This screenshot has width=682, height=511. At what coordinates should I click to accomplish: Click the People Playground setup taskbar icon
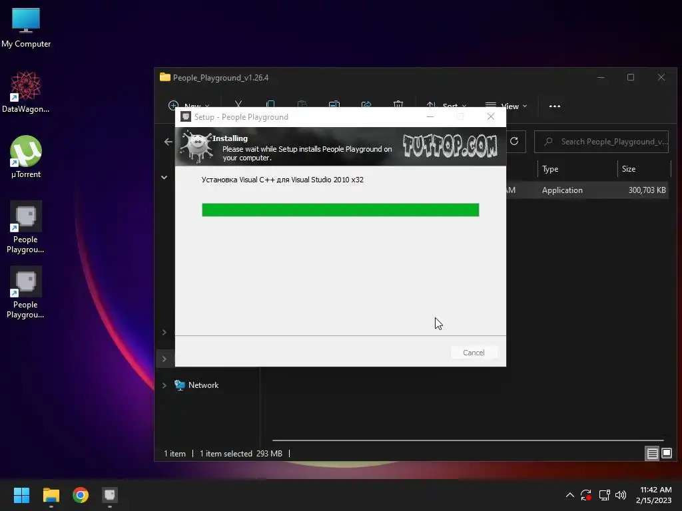pyautogui.click(x=110, y=495)
